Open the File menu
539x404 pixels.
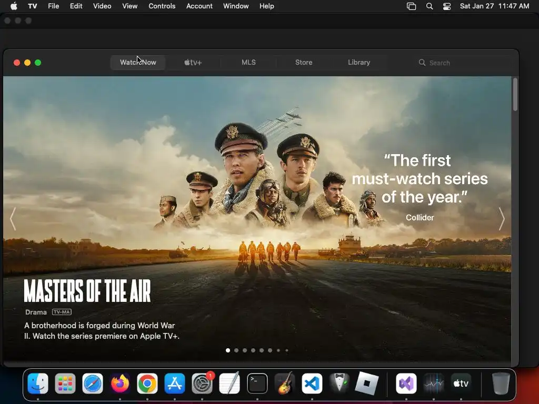click(53, 6)
